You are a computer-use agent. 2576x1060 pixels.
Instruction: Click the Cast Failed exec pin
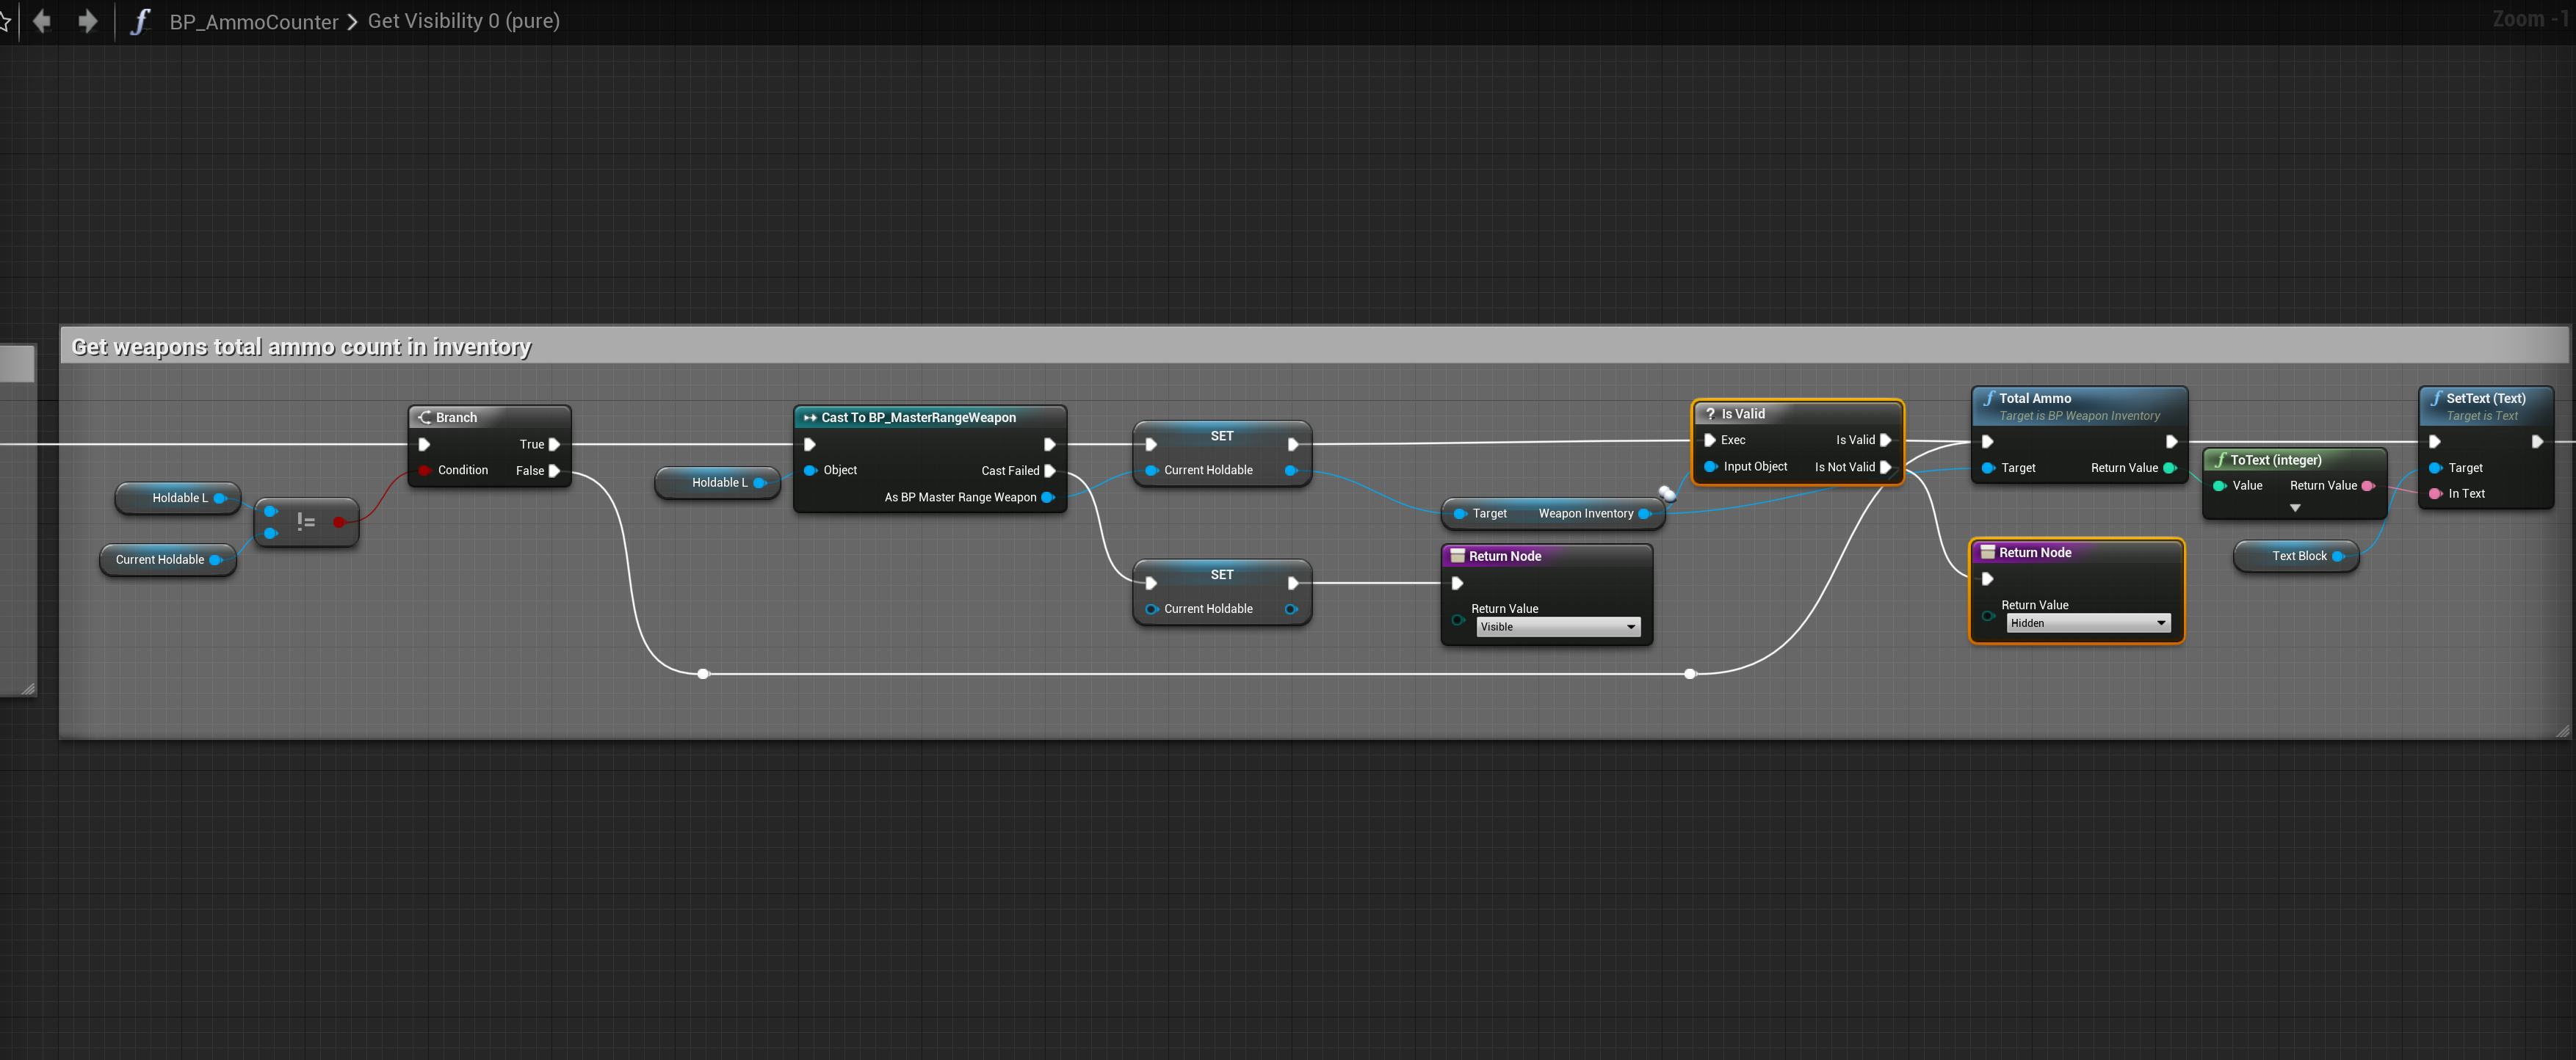[x=1050, y=470]
